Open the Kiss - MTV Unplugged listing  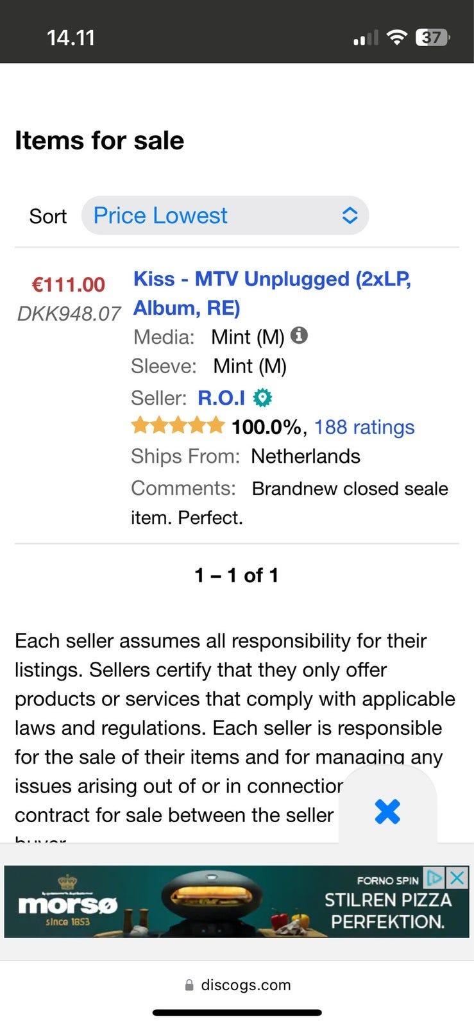click(271, 293)
